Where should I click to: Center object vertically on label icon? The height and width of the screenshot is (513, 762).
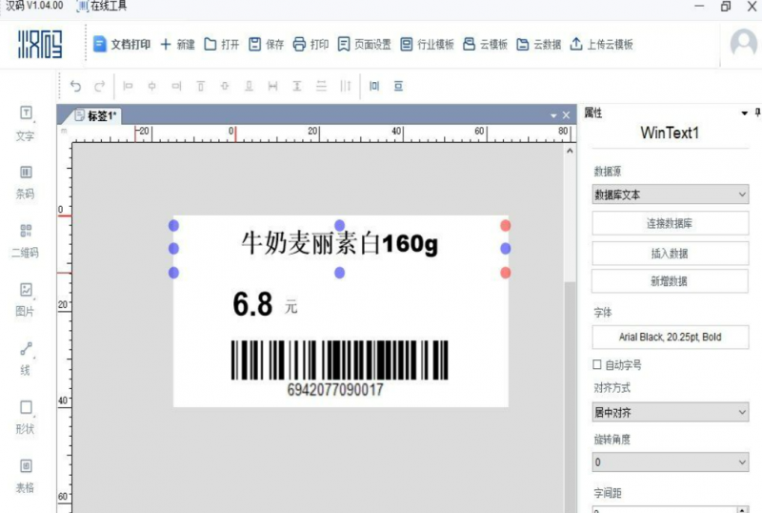tap(398, 86)
